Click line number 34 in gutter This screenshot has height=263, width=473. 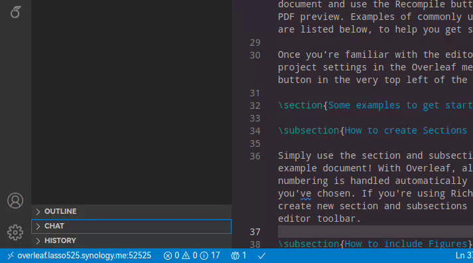click(x=255, y=131)
